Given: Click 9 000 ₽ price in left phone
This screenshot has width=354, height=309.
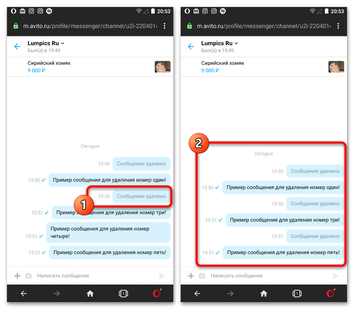Looking at the screenshot, I should pos(36,71).
